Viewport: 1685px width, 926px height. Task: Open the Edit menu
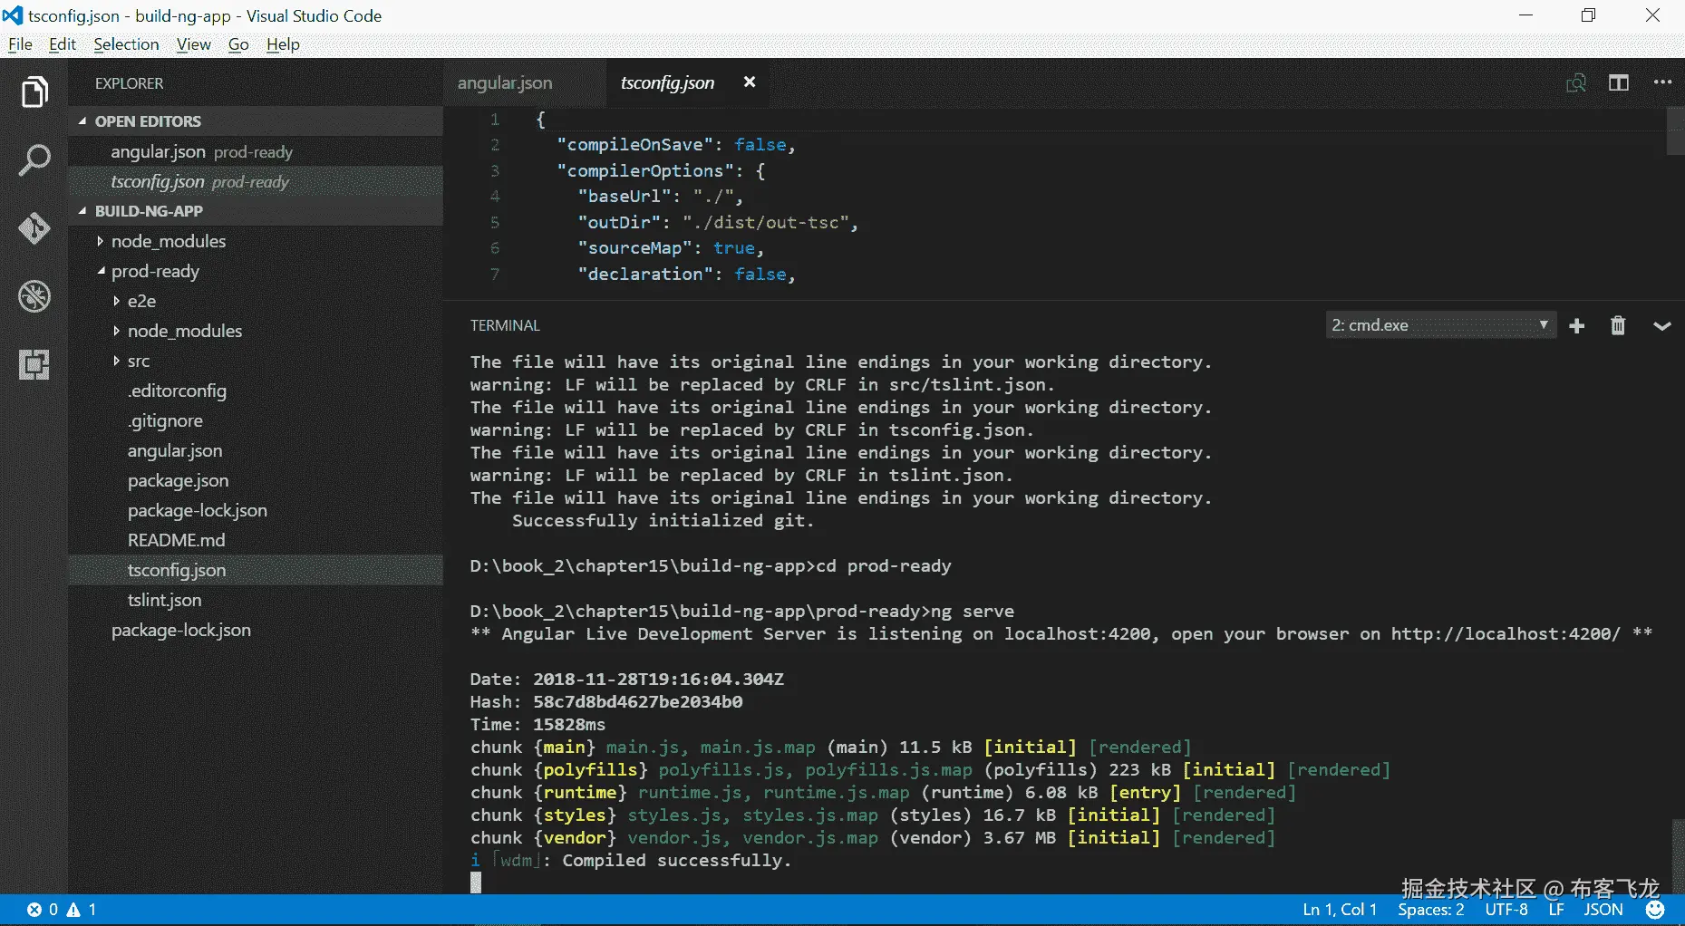[x=63, y=44]
